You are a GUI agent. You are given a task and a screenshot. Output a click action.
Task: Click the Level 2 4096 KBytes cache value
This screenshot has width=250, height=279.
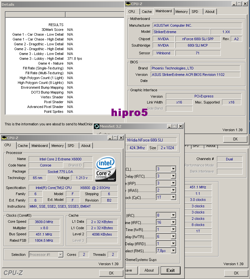point(102,234)
